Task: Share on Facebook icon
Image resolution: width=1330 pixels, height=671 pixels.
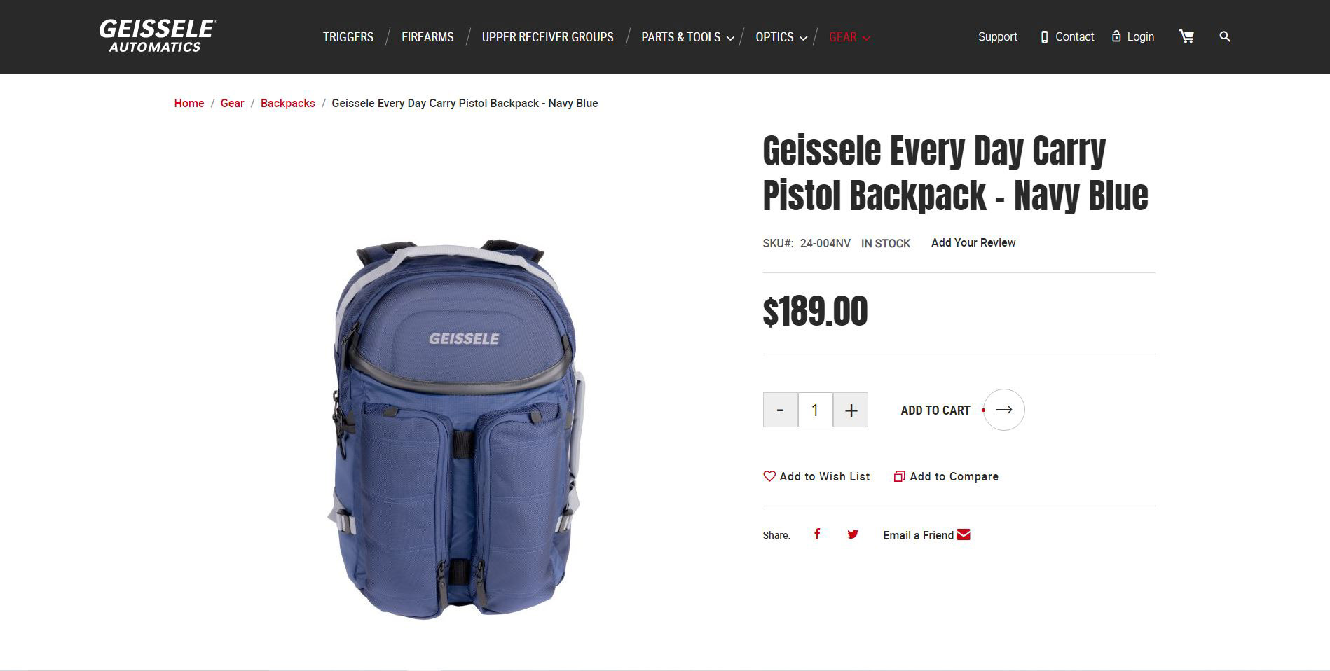Action: [x=817, y=534]
